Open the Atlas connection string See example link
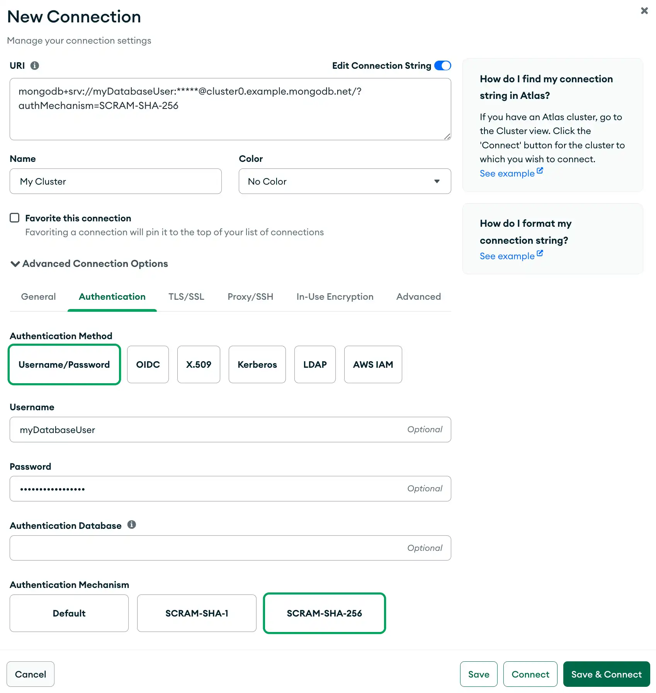Viewport: 656px width, 693px height. tap(507, 173)
